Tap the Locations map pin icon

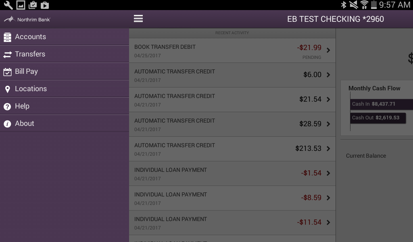click(x=7, y=88)
